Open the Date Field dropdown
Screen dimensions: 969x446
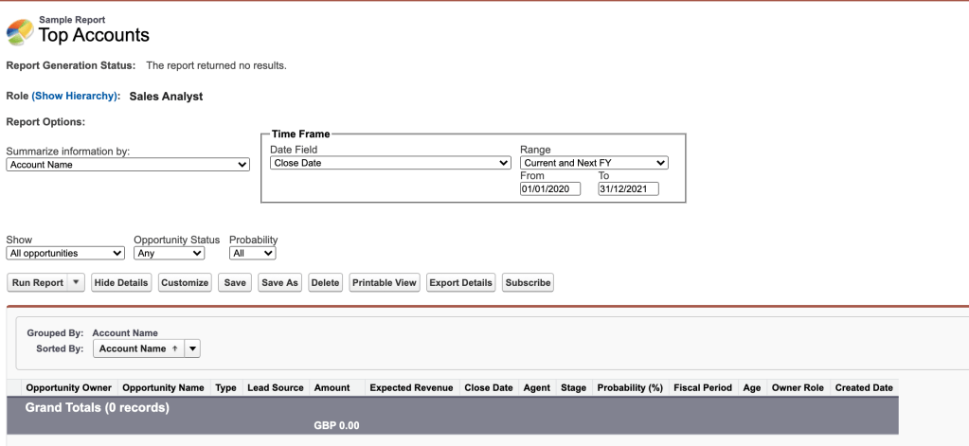pos(390,163)
